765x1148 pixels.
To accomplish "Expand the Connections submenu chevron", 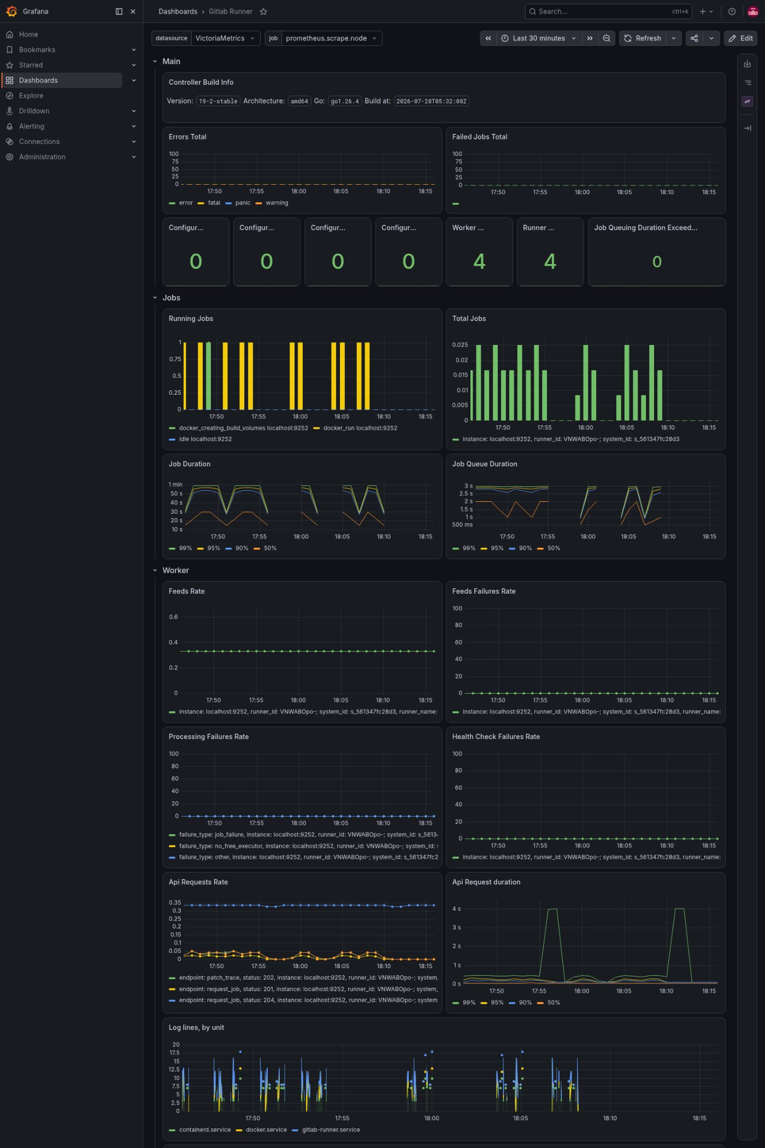I will tap(134, 142).
